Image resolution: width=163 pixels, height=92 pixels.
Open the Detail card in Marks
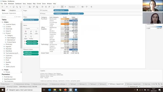26,37
